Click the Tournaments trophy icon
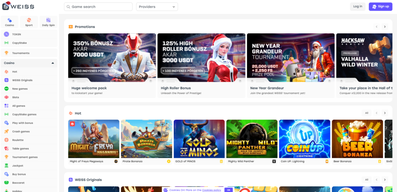Image resolution: width=397 pixels, height=192 pixels. coord(6,53)
